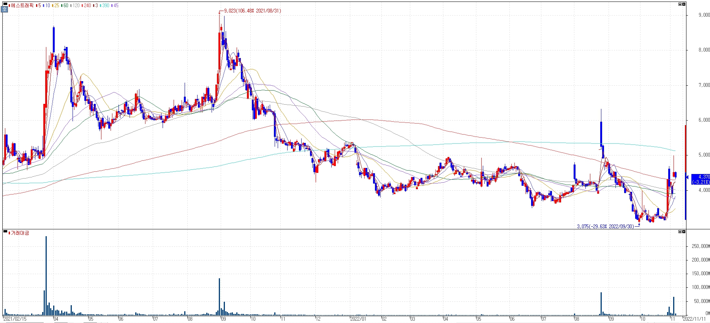Viewport: 710px width, 323px height.
Task: Select the 거래대금 indicator label
Action: 19,233
